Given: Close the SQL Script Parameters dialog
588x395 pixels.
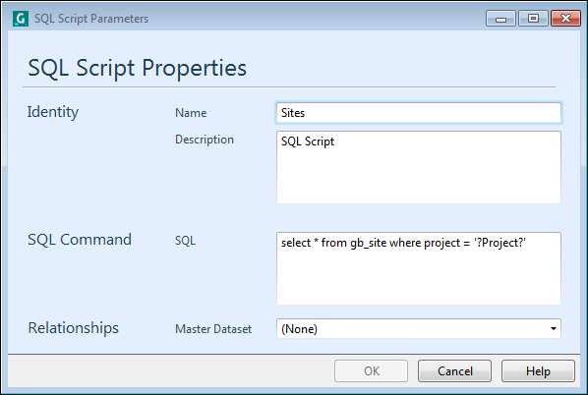Looking at the screenshot, I should point(565,19).
